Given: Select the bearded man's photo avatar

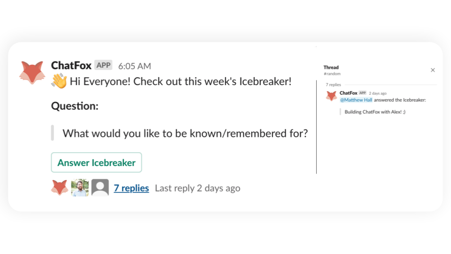Looking at the screenshot, I should pos(80,188).
